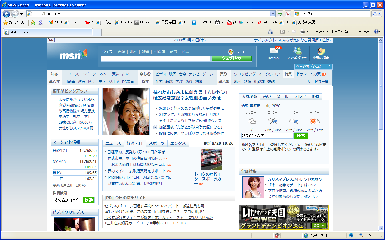Select the 占い tab in weather box
The width and height of the screenshot is (385, 240).
[x=267, y=97]
